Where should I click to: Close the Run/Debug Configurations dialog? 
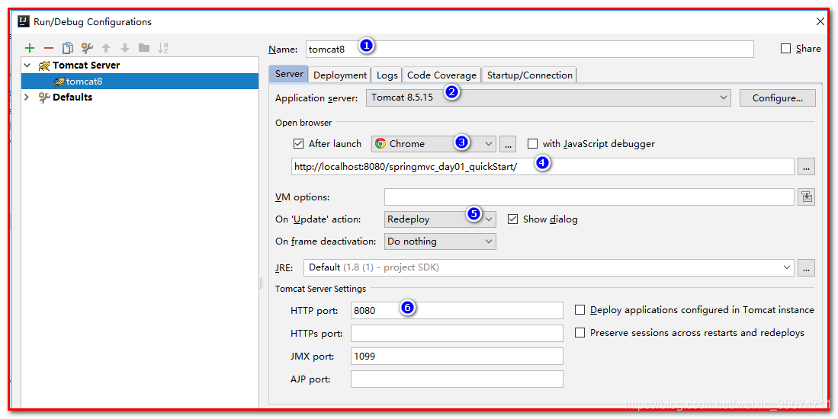click(820, 21)
